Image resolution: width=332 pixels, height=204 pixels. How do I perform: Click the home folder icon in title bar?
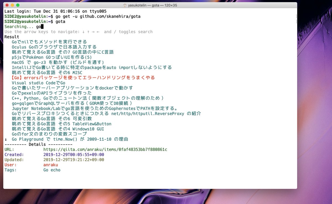click(125, 5)
